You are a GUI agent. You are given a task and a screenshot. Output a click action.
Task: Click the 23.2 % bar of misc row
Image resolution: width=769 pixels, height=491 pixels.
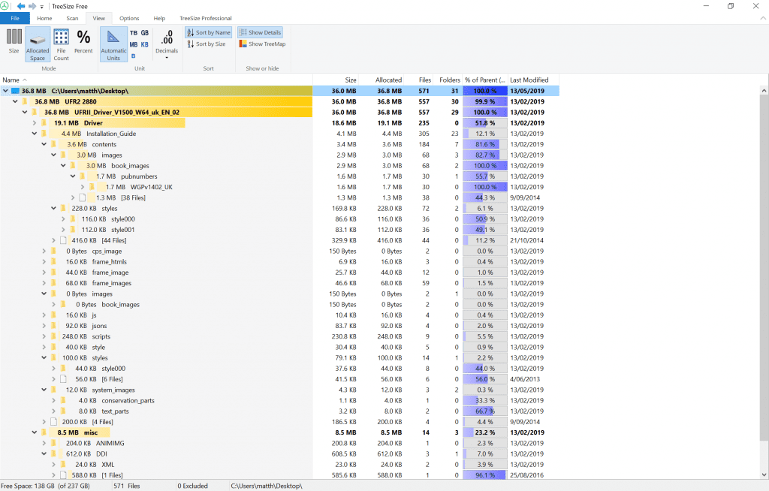coord(485,432)
